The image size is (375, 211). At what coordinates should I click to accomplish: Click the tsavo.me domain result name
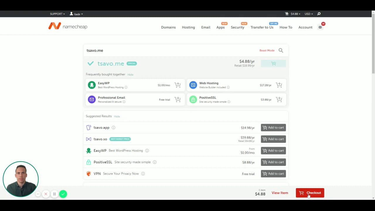coord(111,64)
